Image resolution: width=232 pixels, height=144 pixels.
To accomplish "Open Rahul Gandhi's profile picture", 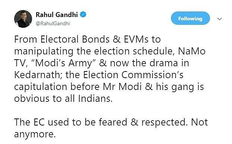I will click(23, 19).
